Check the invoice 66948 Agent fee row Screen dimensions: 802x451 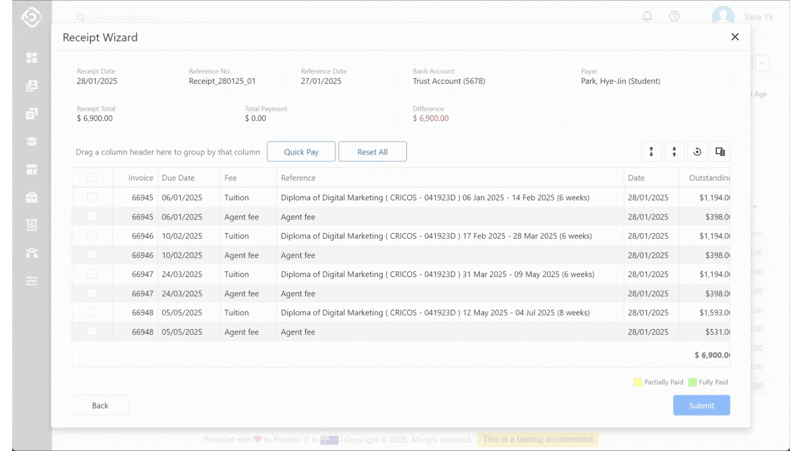click(x=92, y=331)
